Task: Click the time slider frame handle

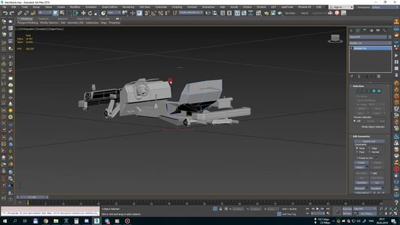Action: [32, 197]
